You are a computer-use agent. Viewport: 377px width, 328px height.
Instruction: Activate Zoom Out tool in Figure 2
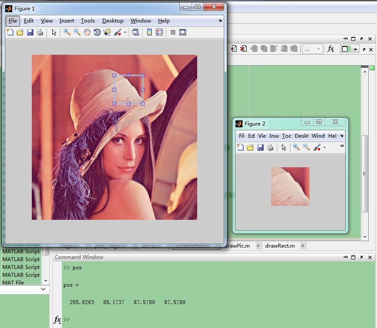point(306,147)
